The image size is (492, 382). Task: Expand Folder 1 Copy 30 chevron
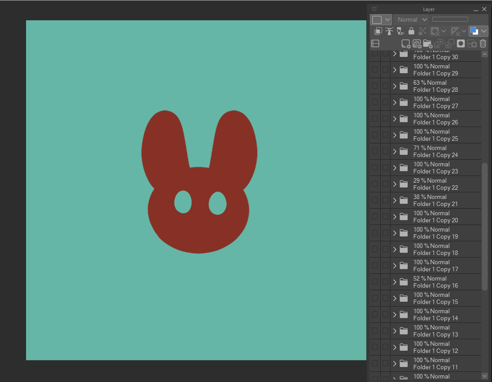pyautogui.click(x=395, y=54)
